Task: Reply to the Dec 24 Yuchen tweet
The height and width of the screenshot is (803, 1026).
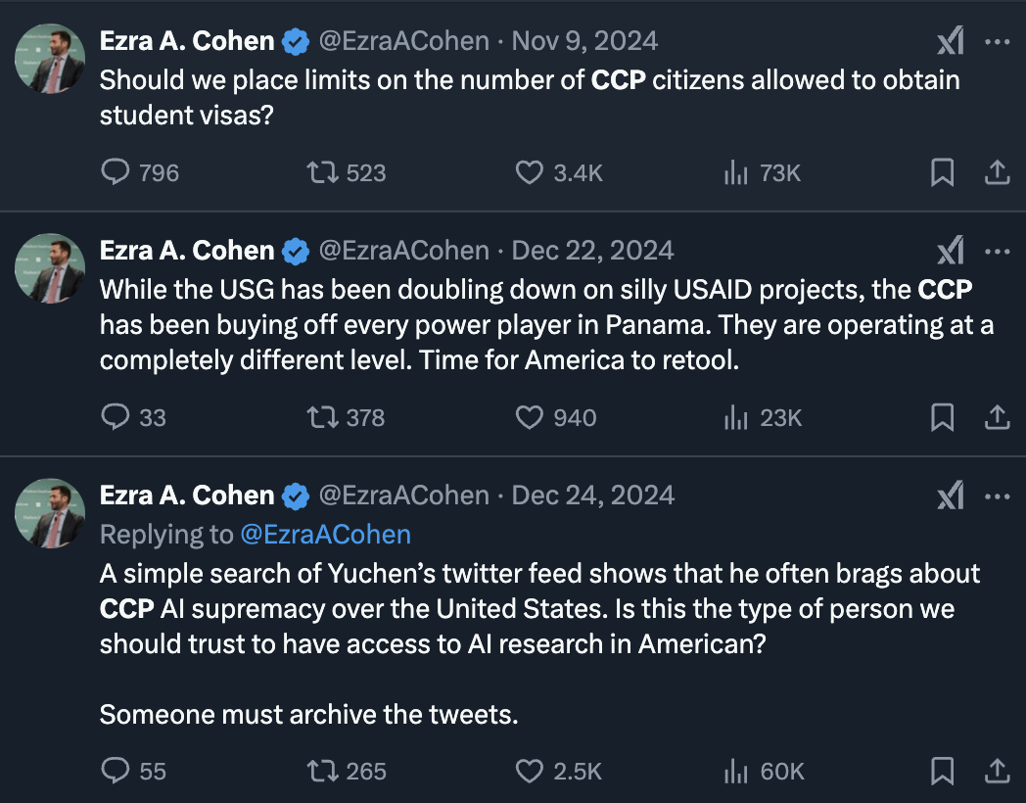Action: point(117,772)
